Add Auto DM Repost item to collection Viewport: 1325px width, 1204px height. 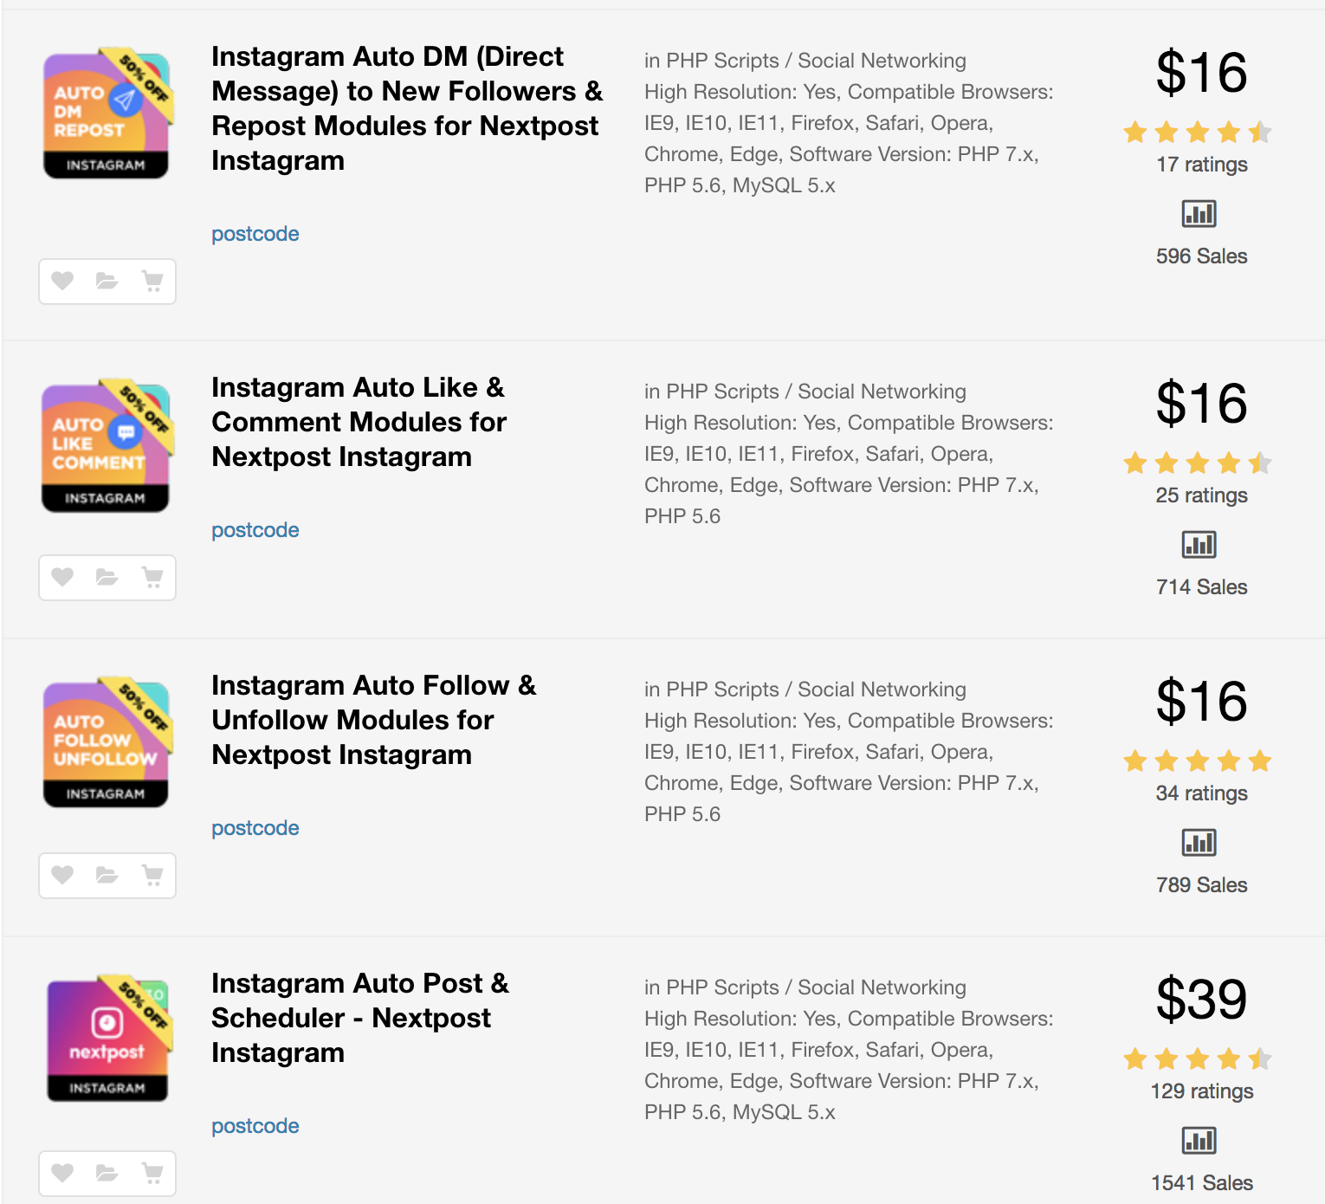click(107, 281)
